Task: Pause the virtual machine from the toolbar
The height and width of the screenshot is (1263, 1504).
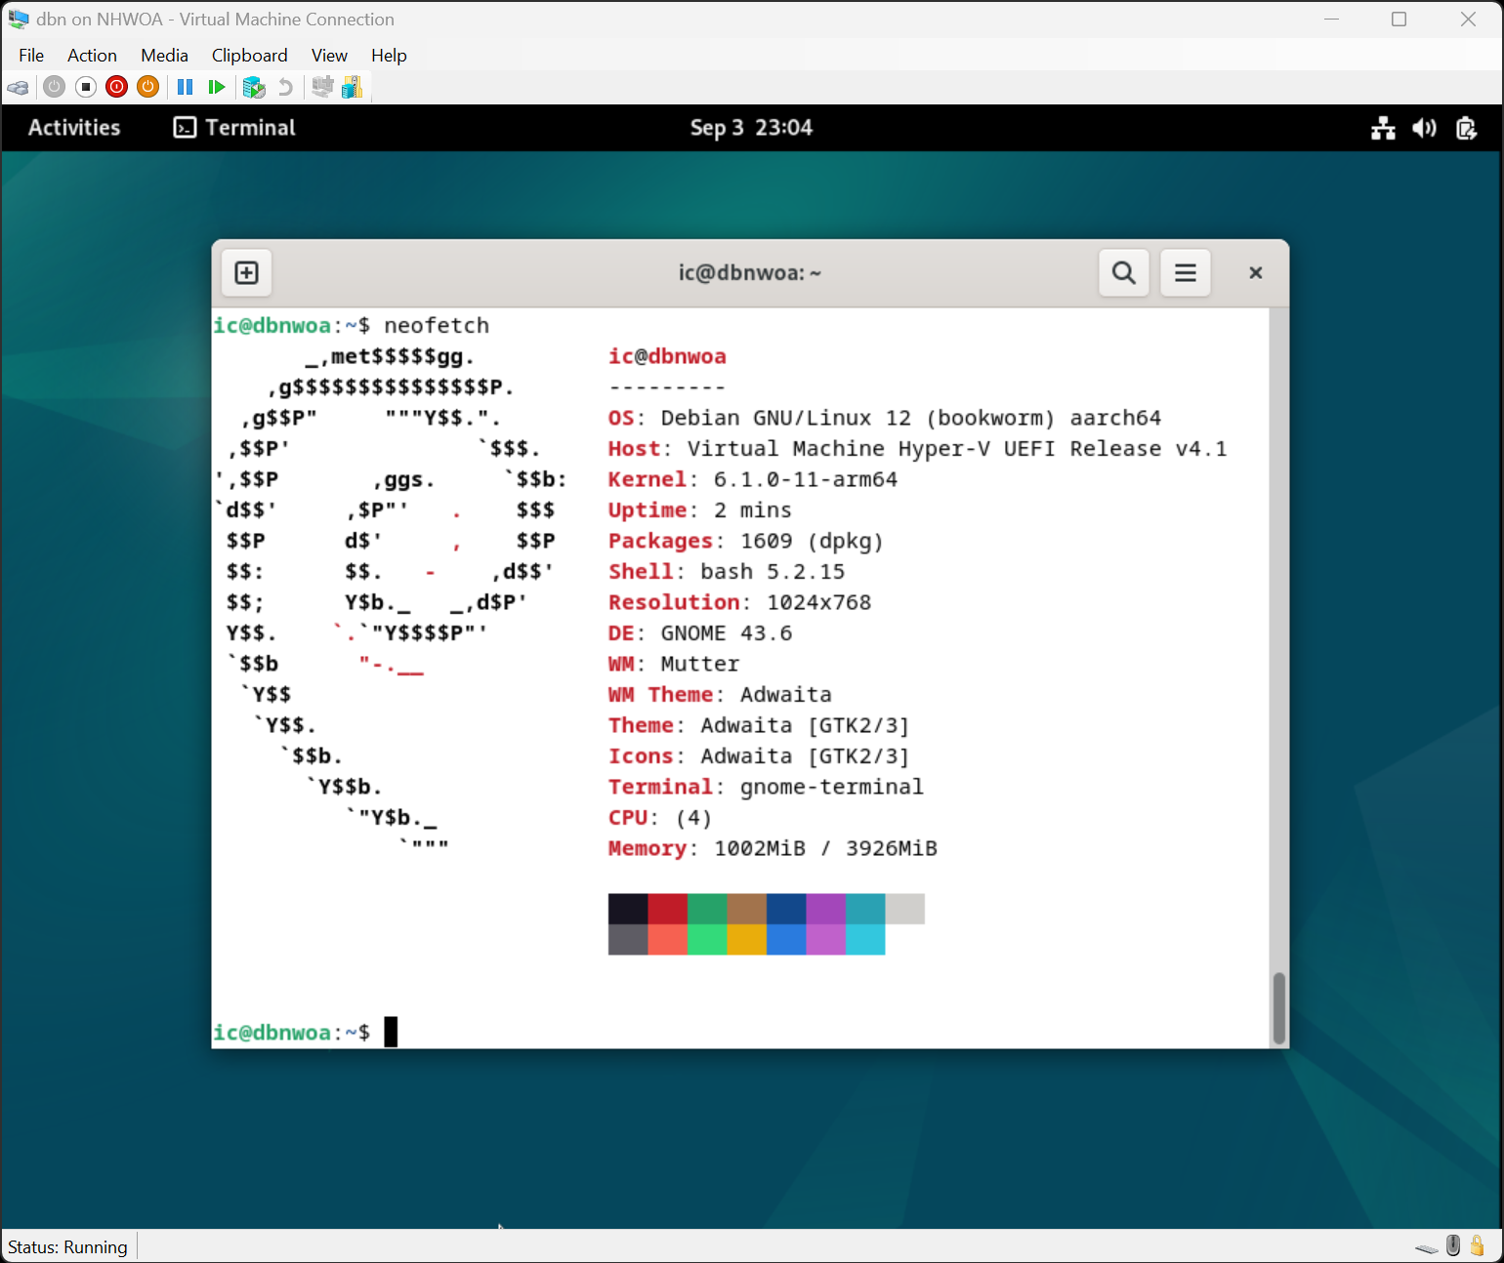Action: coord(185,87)
